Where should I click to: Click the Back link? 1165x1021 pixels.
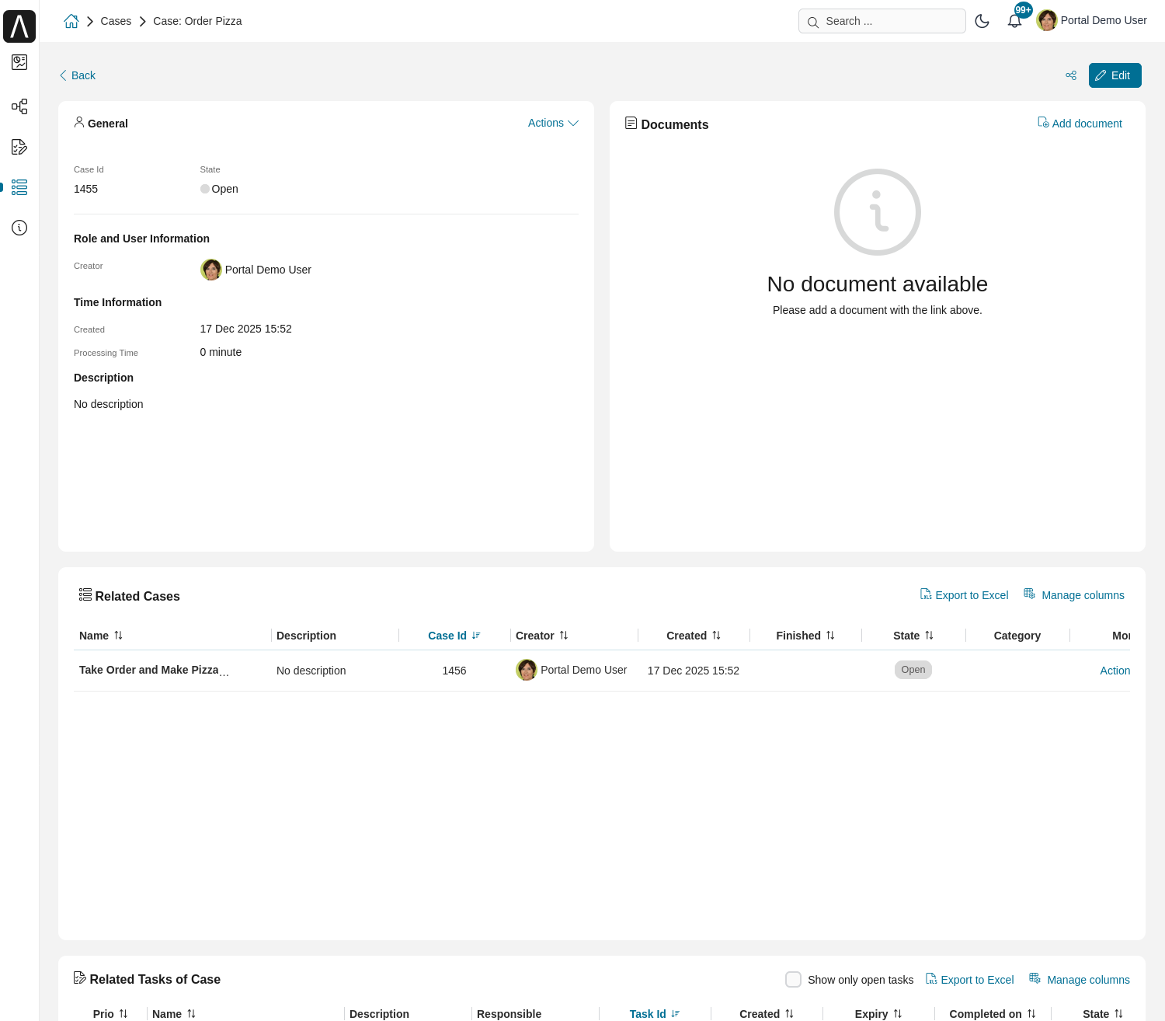click(x=78, y=75)
